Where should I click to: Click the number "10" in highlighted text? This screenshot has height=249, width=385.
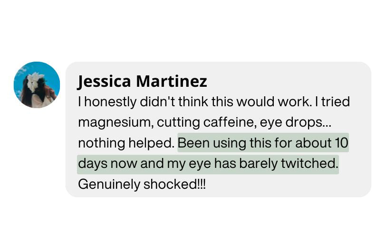click(x=341, y=143)
